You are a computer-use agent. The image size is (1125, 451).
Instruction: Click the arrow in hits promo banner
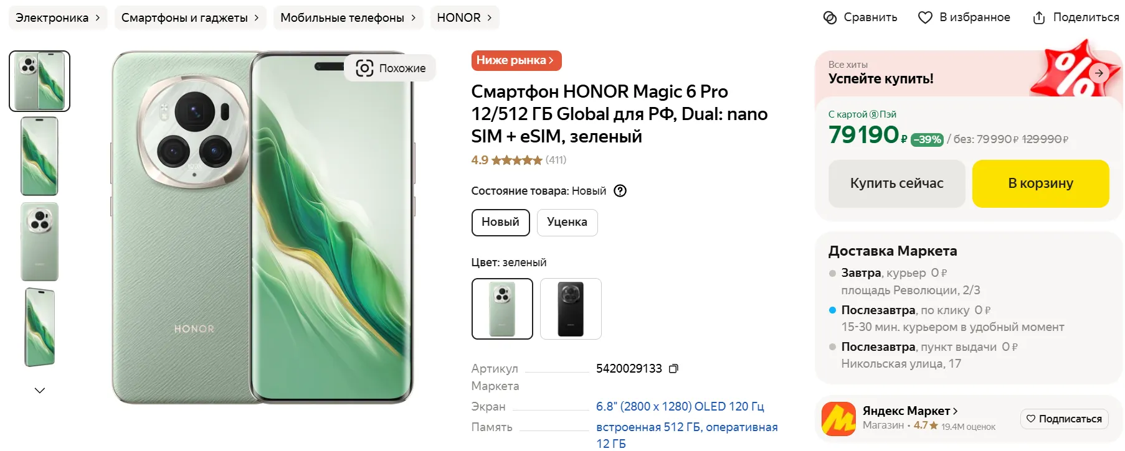(1099, 73)
